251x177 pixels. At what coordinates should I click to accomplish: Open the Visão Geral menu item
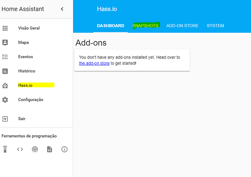[x=29, y=28]
